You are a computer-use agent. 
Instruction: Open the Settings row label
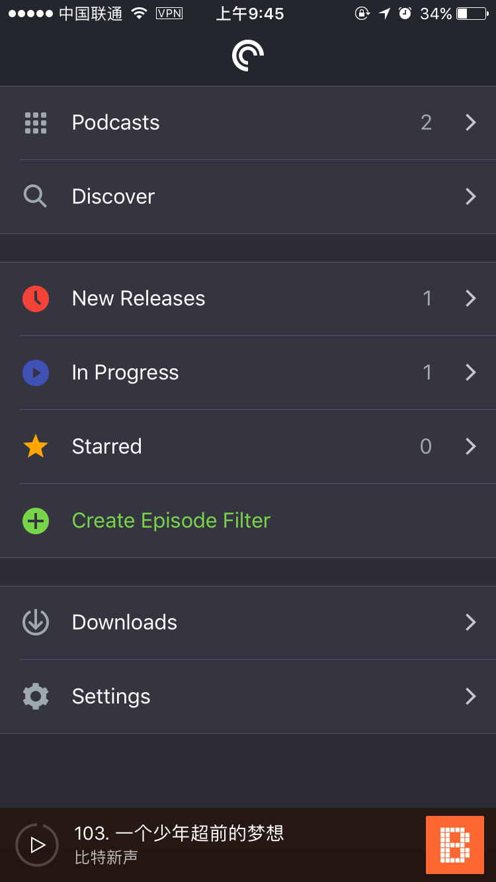[111, 696]
